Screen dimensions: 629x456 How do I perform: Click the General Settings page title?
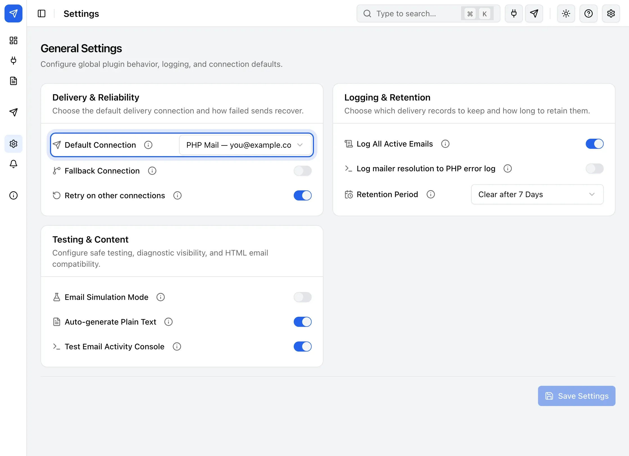coord(81,48)
